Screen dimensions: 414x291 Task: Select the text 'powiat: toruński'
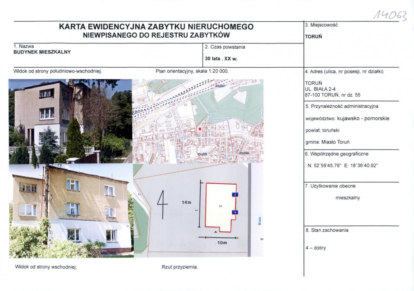(322, 130)
